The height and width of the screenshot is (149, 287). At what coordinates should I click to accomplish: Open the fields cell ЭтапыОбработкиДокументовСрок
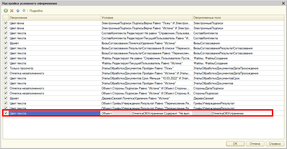(x=238, y=78)
